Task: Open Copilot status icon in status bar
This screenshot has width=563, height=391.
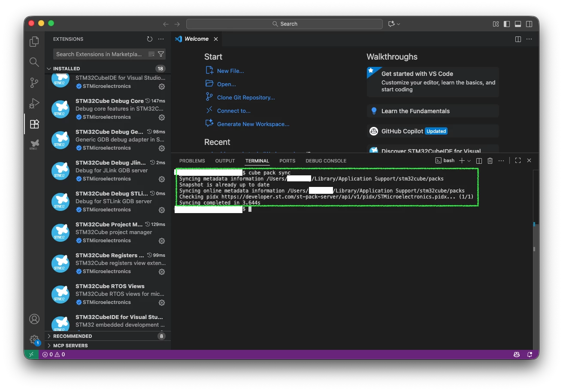Action: coord(517,355)
